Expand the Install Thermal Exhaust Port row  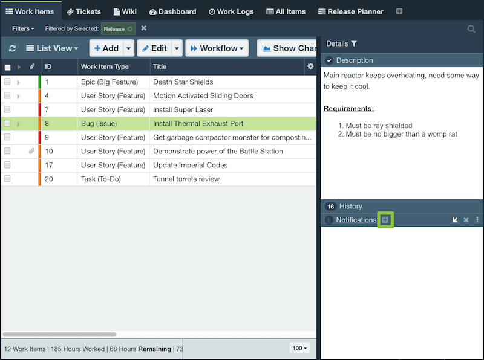19,124
